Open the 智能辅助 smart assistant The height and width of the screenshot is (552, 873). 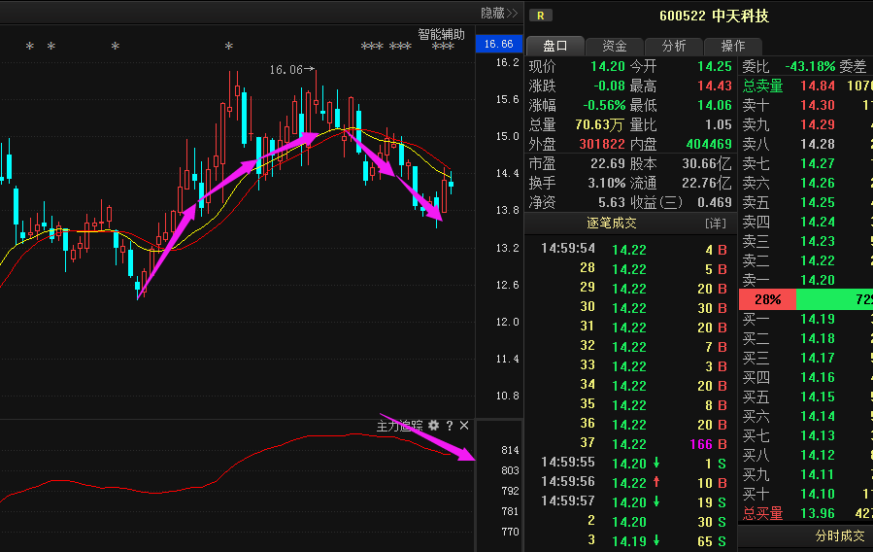[441, 34]
